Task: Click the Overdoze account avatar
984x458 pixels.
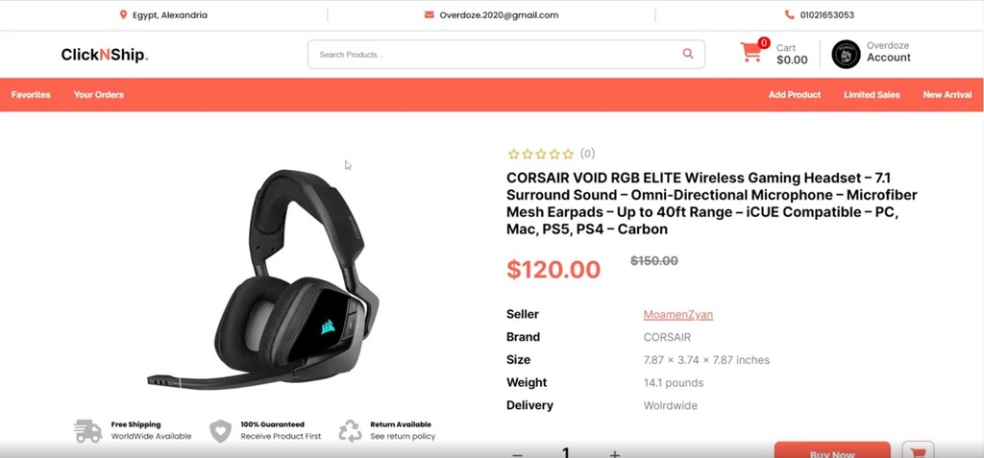Action: click(x=846, y=55)
